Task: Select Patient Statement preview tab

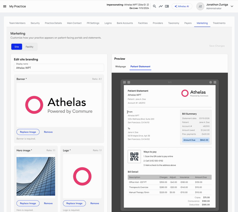Action: (140, 66)
